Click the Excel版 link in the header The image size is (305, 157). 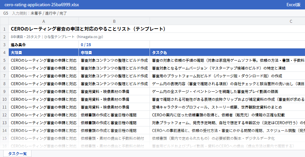[294, 5]
